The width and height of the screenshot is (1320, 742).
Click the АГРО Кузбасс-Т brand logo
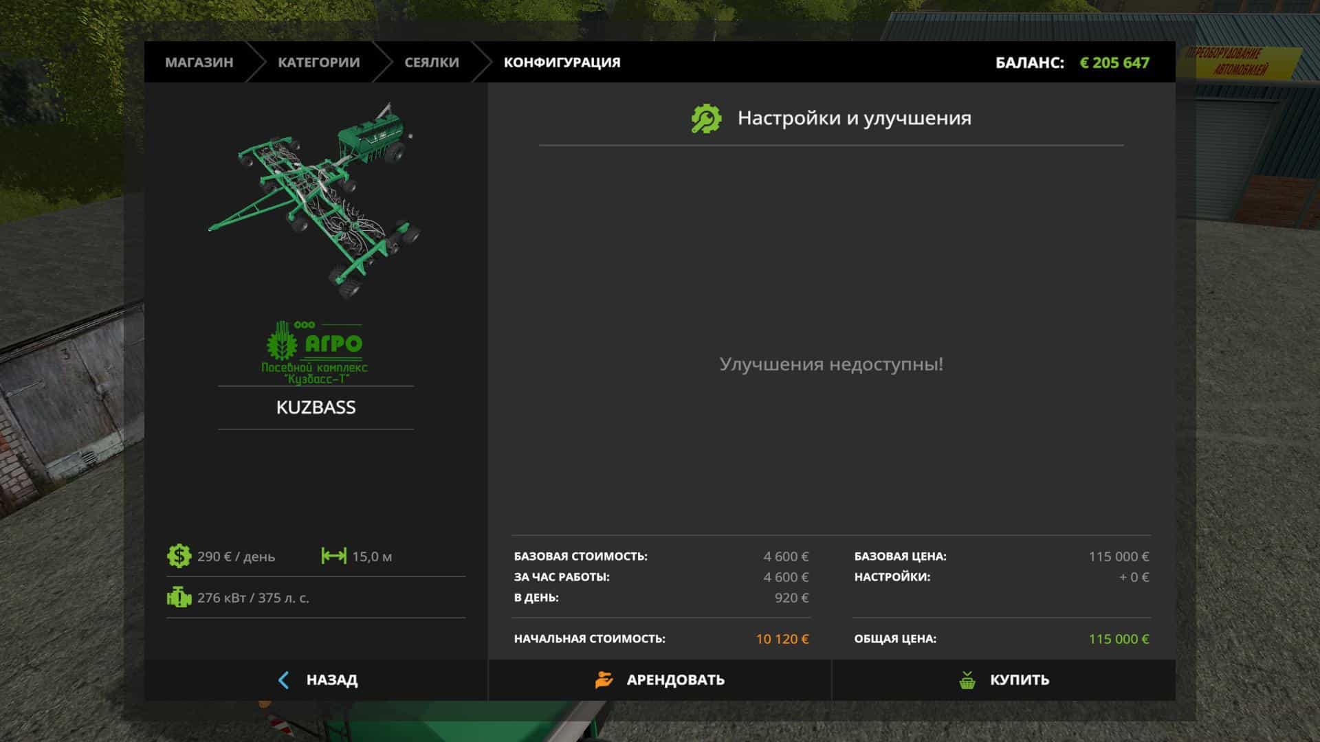(316, 352)
